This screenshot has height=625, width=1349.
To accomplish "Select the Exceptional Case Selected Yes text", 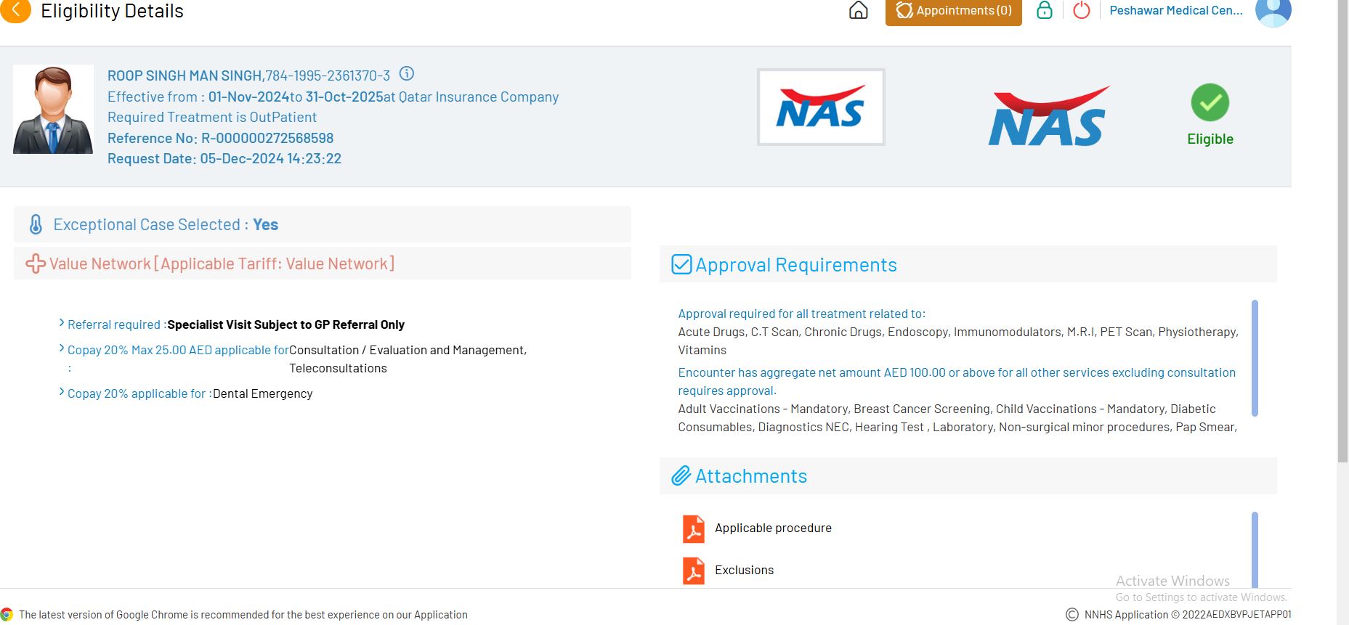I will [x=166, y=224].
